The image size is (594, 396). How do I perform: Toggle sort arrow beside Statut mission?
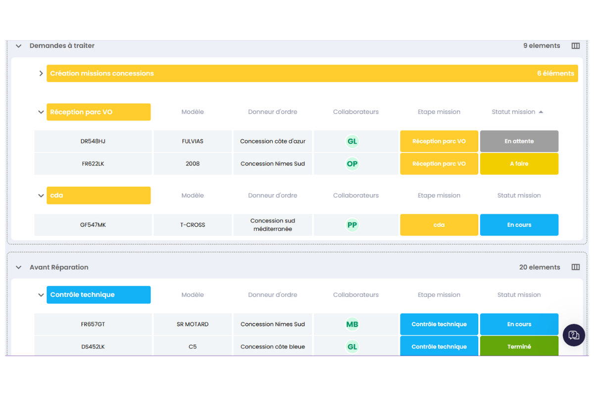coord(541,112)
